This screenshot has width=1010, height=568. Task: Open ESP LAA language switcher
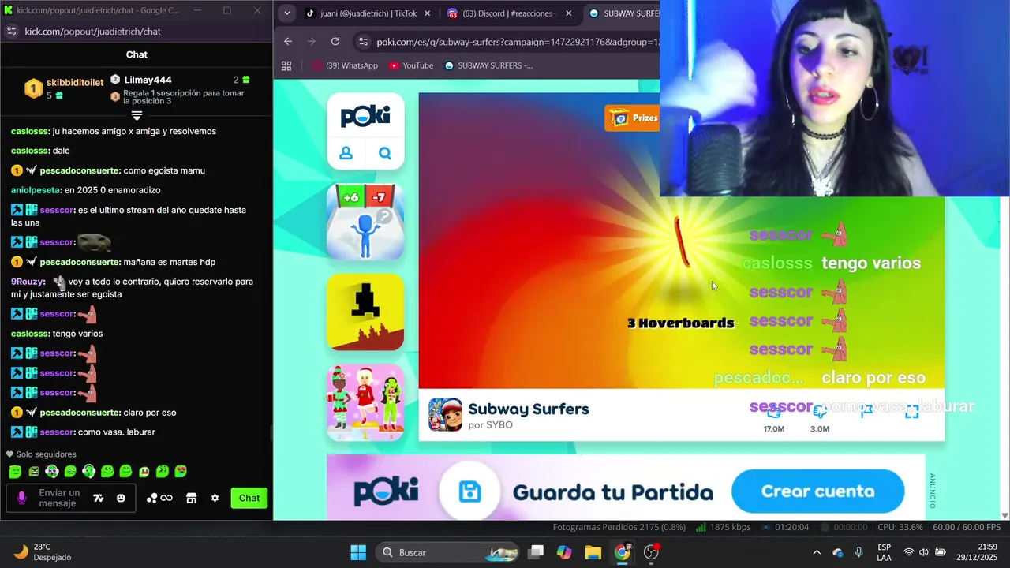coord(885,552)
